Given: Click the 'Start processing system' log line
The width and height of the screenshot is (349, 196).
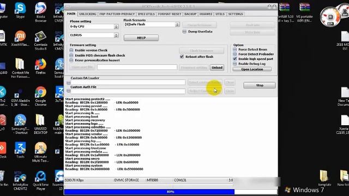Looking at the screenshot, I should point(83,166).
